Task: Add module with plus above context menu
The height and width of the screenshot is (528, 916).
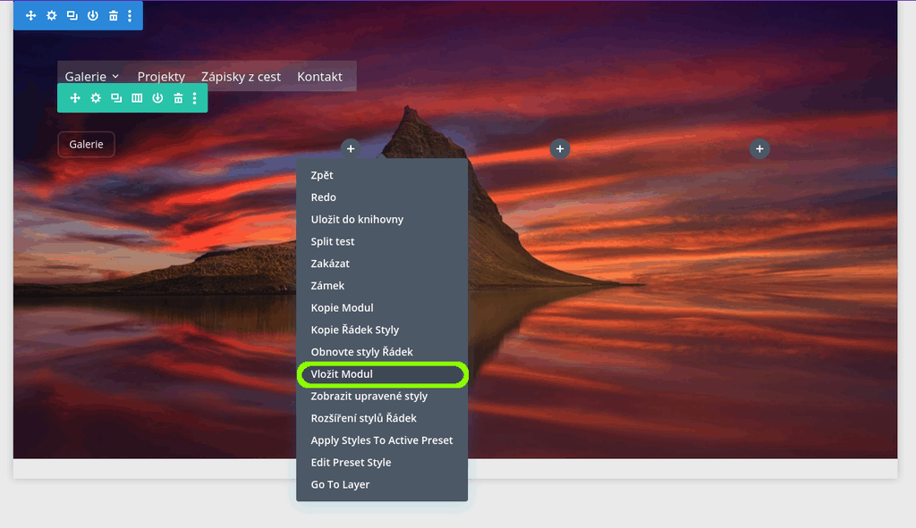Action: 351,149
